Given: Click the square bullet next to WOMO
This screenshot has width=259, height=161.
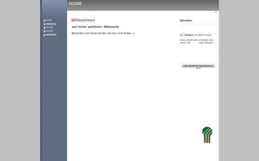Looking at the screenshot, I should pyautogui.click(x=44, y=31).
